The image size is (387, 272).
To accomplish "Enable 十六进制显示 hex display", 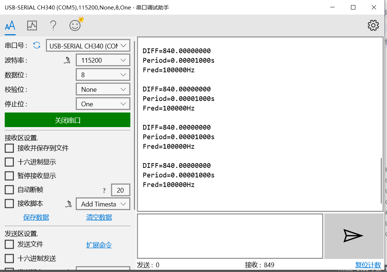I will [x=9, y=162].
